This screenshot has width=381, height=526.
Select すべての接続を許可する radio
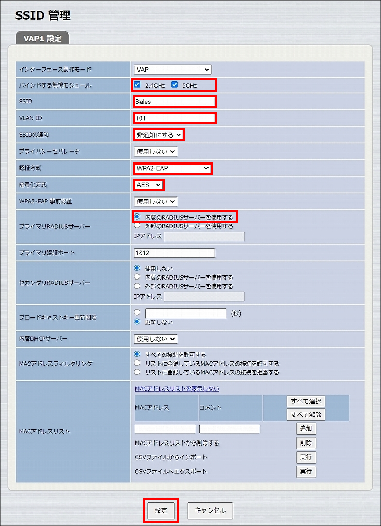137,354
